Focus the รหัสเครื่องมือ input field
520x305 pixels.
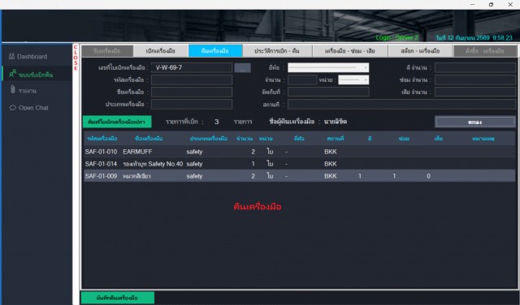click(x=192, y=79)
